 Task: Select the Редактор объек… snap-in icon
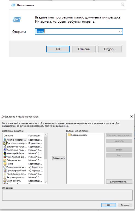coord(5,174)
